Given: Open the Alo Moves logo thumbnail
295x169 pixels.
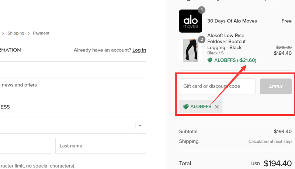Looking at the screenshot, I should click(191, 21).
